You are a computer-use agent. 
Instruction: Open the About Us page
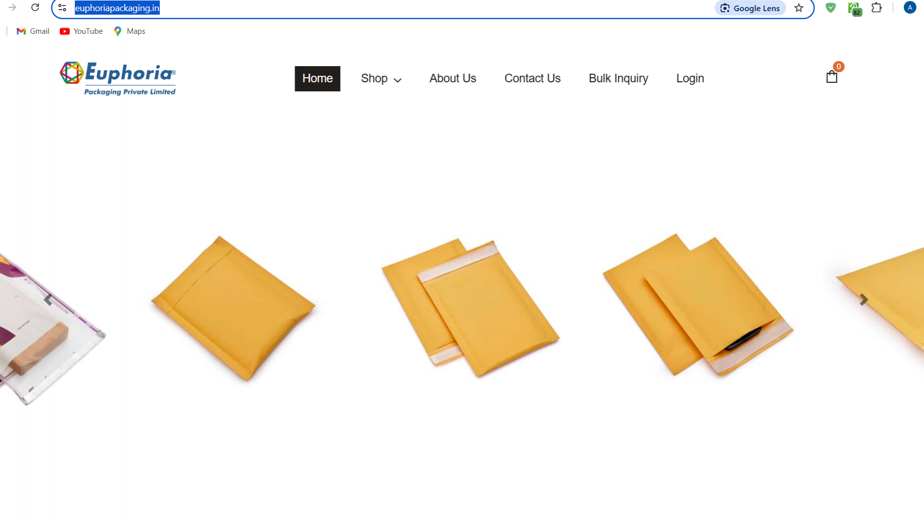tap(453, 79)
